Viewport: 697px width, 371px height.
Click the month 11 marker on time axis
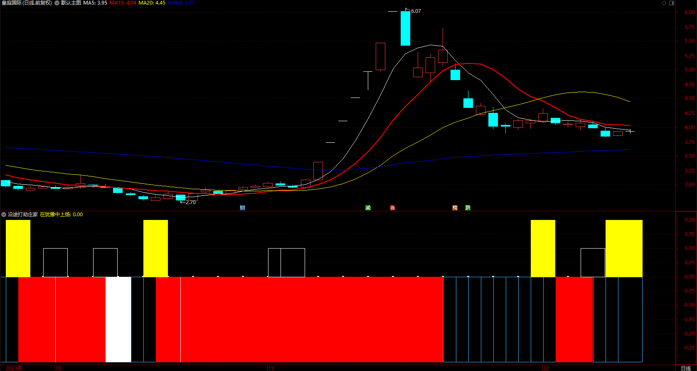[x=271, y=368]
